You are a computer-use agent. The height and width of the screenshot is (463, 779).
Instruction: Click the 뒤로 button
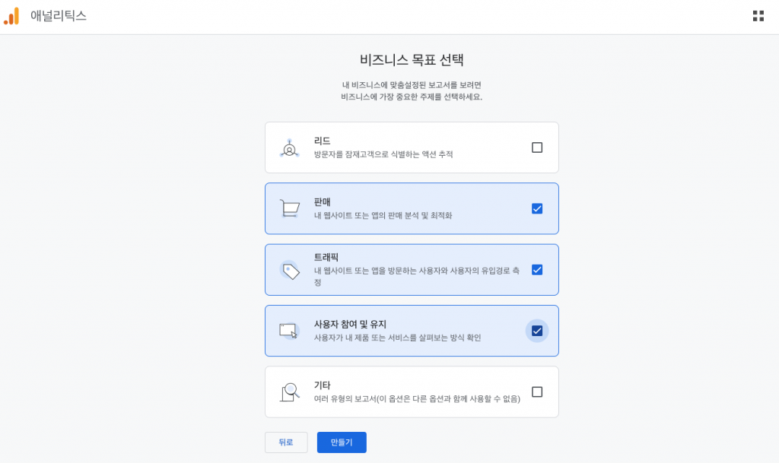[286, 442]
